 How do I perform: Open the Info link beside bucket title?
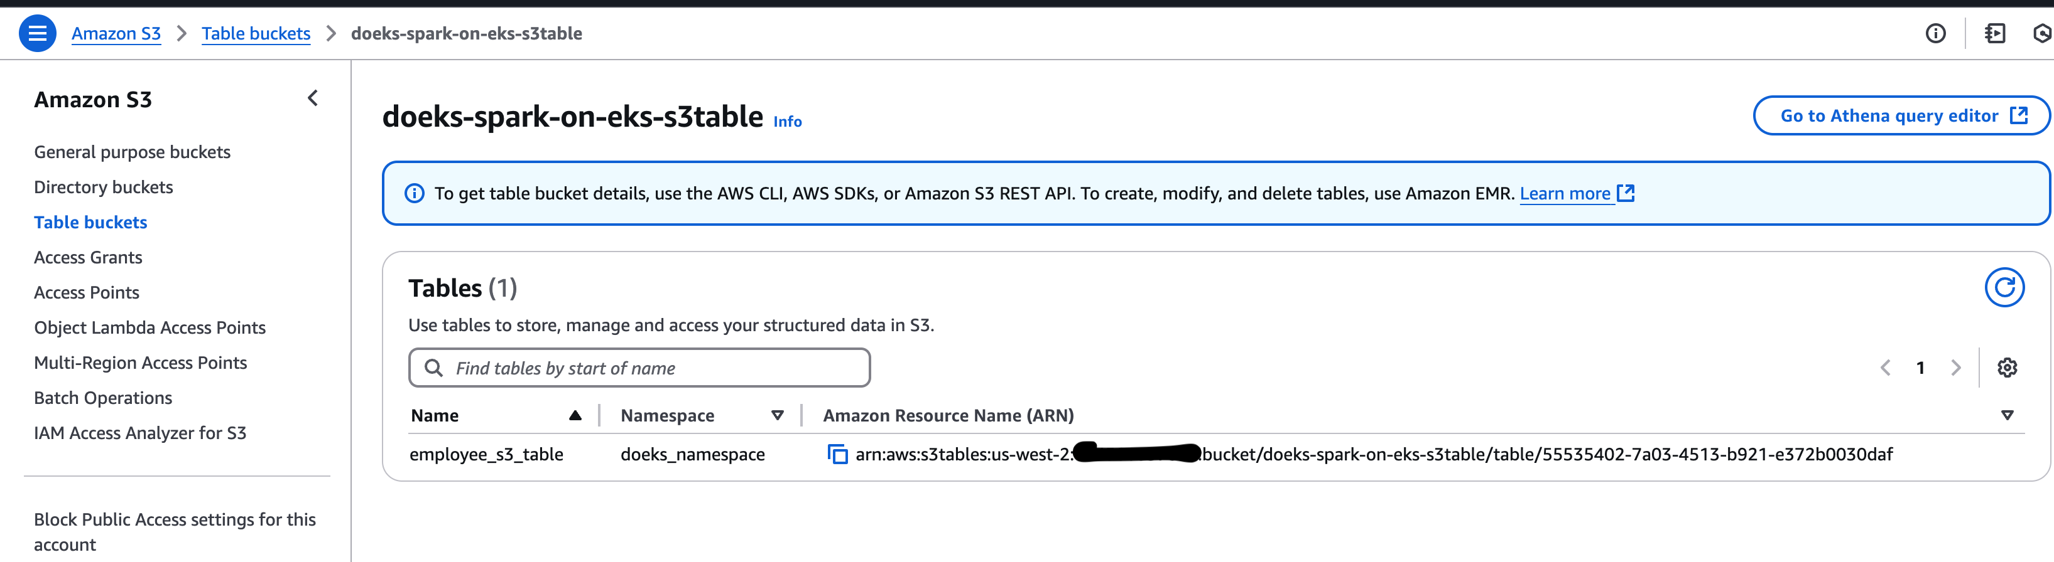pos(787,122)
